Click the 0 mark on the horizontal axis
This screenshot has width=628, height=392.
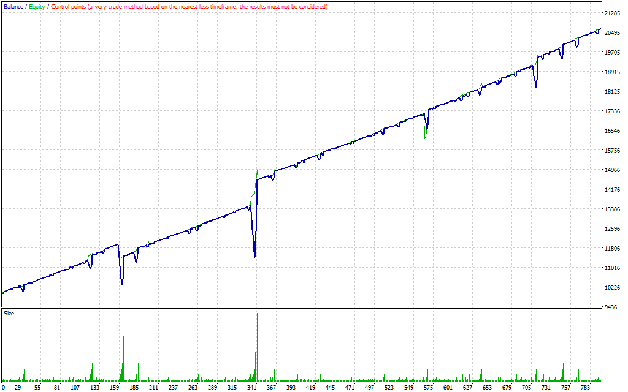coord(4,387)
